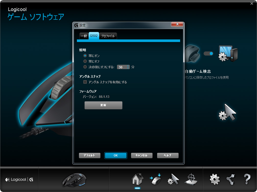Open the pointer settings icon in bottom bar

click(x=173, y=179)
